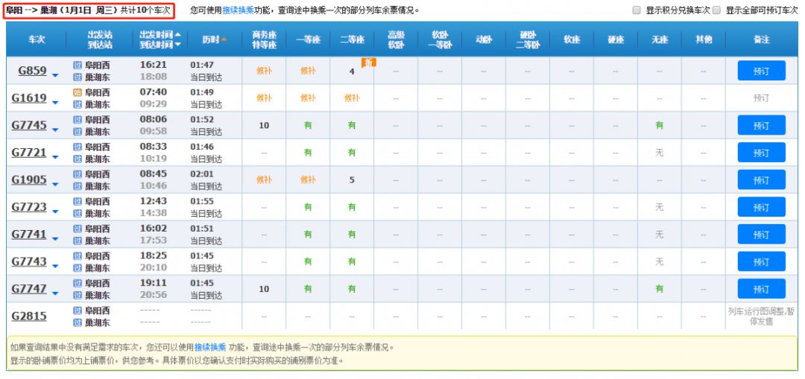Click the 商务座 特等座 column header
Screen dimensions: 805x379
[264, 39]
